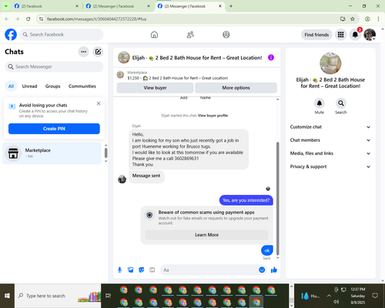Screen dimensions: 385x308
Task: Show hidden system tray icons chevron
Action: (x=329, y=296)
